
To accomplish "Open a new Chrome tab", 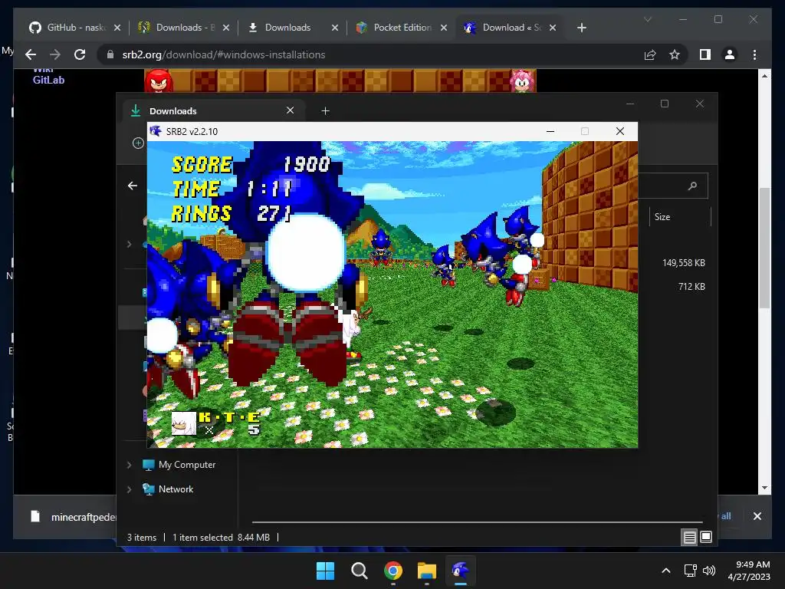I will pos(581,28).
